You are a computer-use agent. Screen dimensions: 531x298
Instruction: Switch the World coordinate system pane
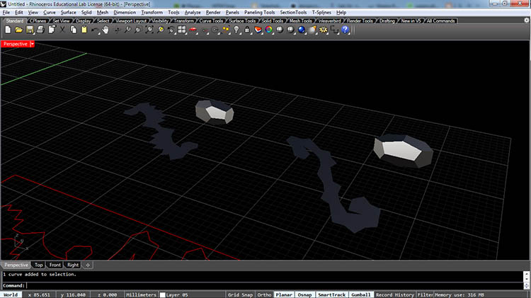click(11, 294)
